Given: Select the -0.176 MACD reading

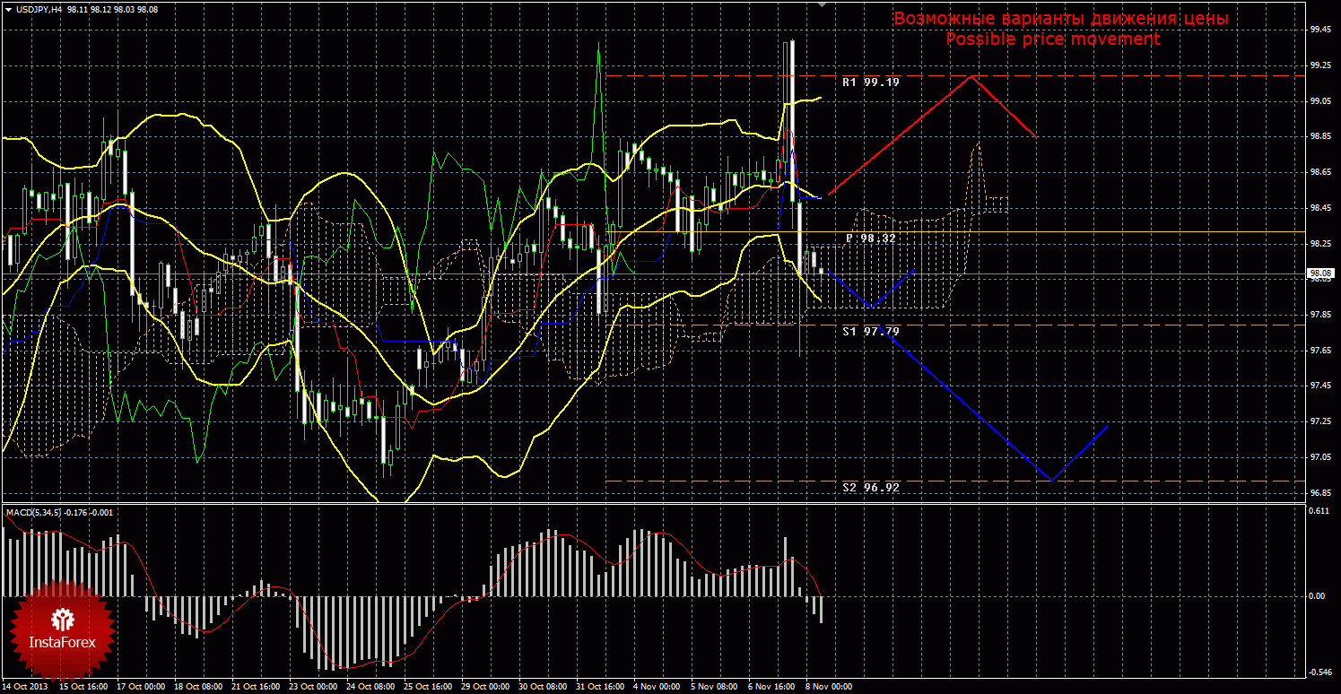Looking at the screenshot, I should 77,512.
